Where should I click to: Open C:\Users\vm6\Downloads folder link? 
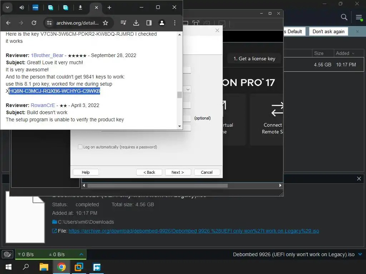86,222
